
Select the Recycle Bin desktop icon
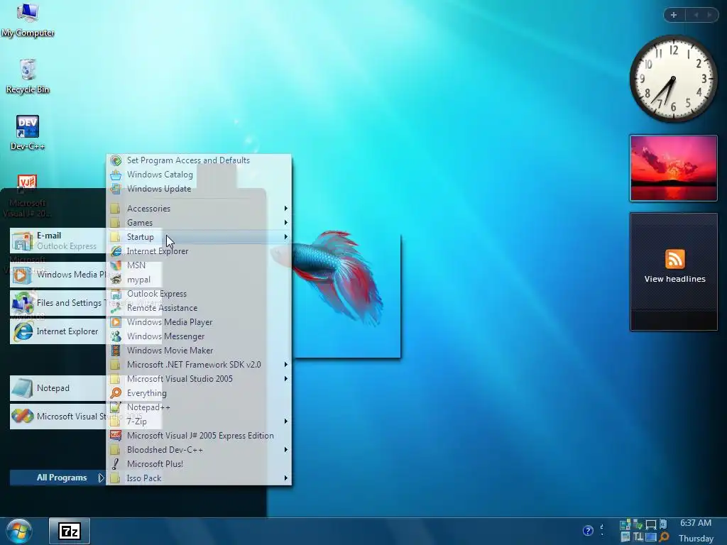click(28, 77)
